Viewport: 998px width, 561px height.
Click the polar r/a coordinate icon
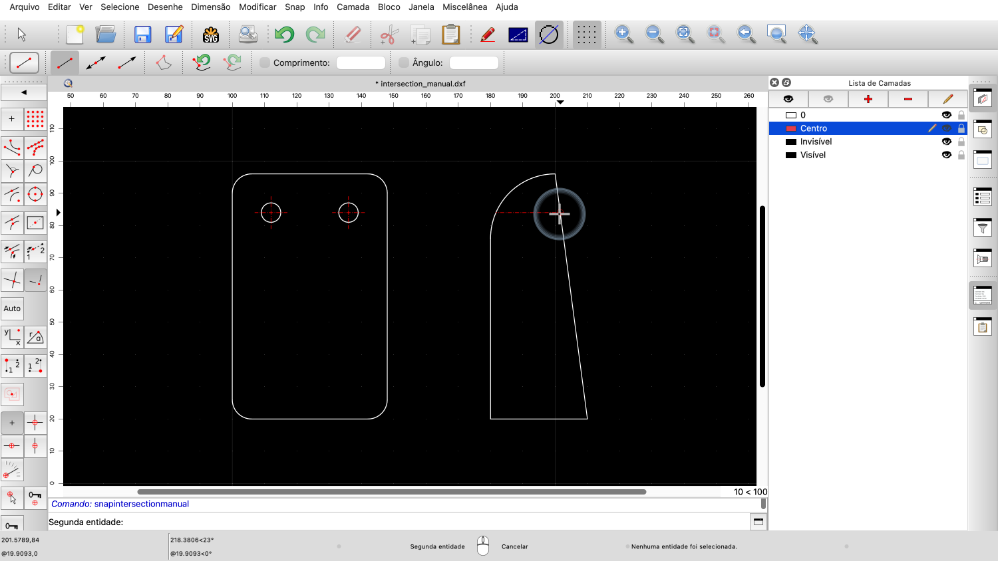(x=35, y=337)
